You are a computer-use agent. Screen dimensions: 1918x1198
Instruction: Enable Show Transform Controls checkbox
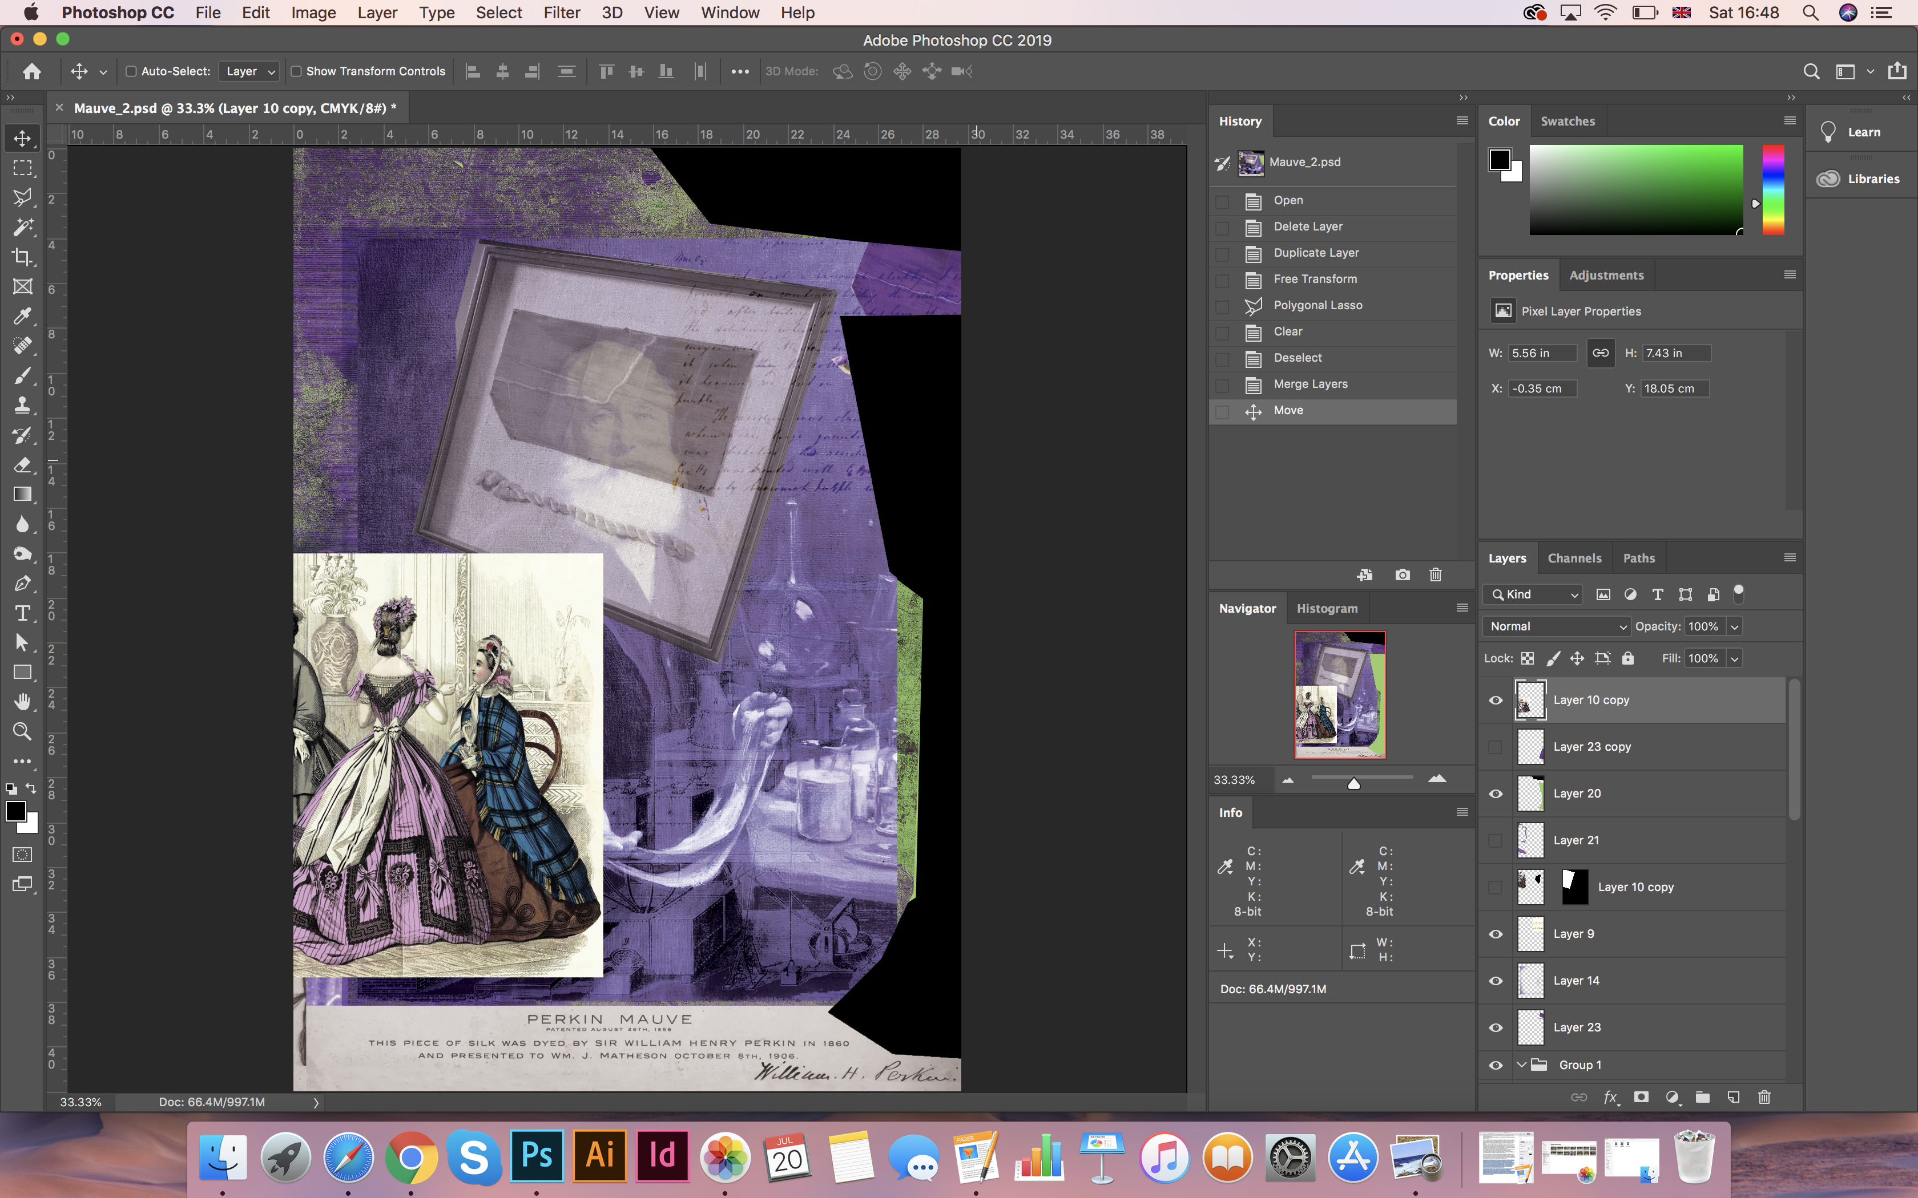pyautogui.click(x=296, y=71)
